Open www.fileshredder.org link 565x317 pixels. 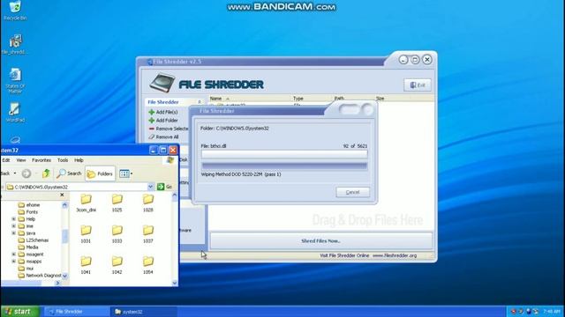pyautogui.click(x=395, y=255)
